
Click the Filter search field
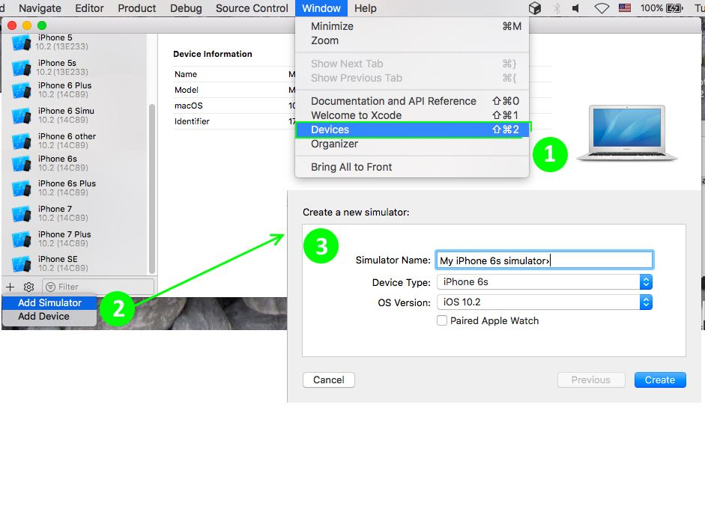click(x=98, y=287)
